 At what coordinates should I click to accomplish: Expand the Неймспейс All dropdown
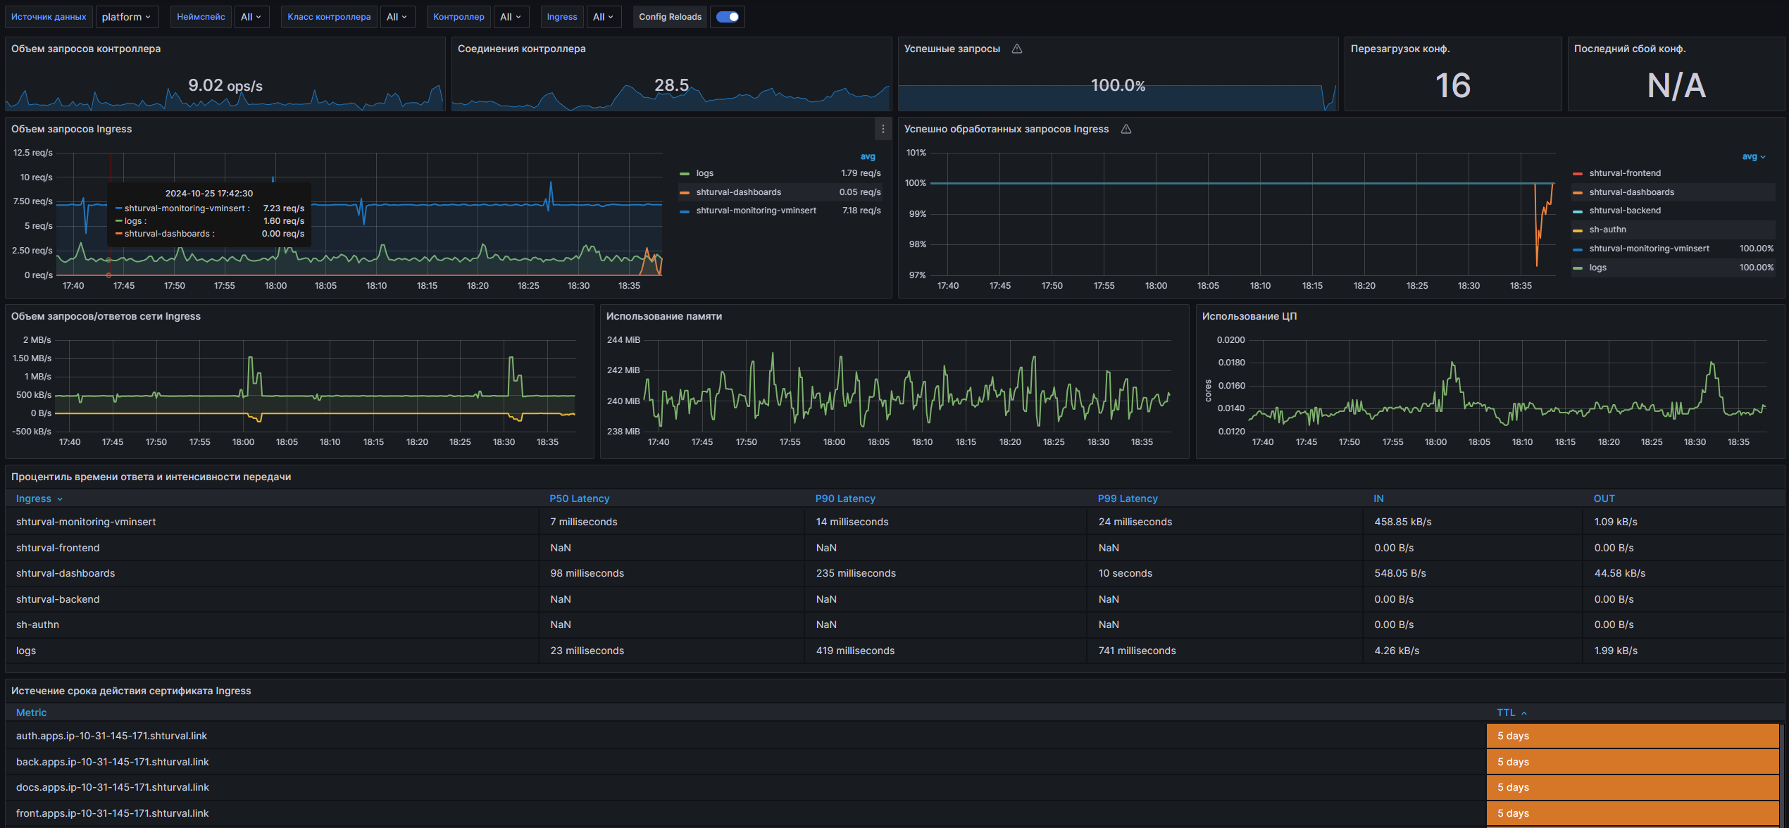(x=251, y=17)
